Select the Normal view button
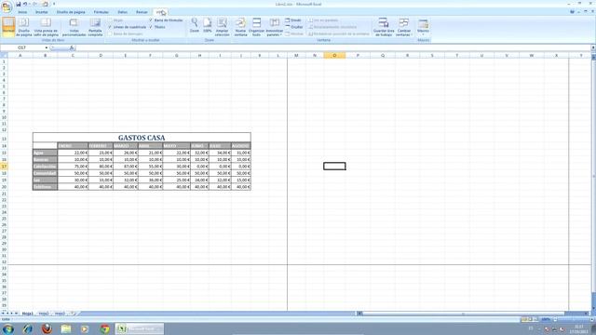Viewport: 596px width, 335px height. 8,27
